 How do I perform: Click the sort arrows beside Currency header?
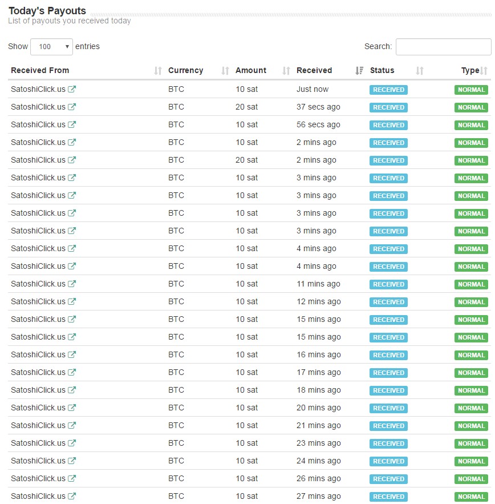coord(225,71)
